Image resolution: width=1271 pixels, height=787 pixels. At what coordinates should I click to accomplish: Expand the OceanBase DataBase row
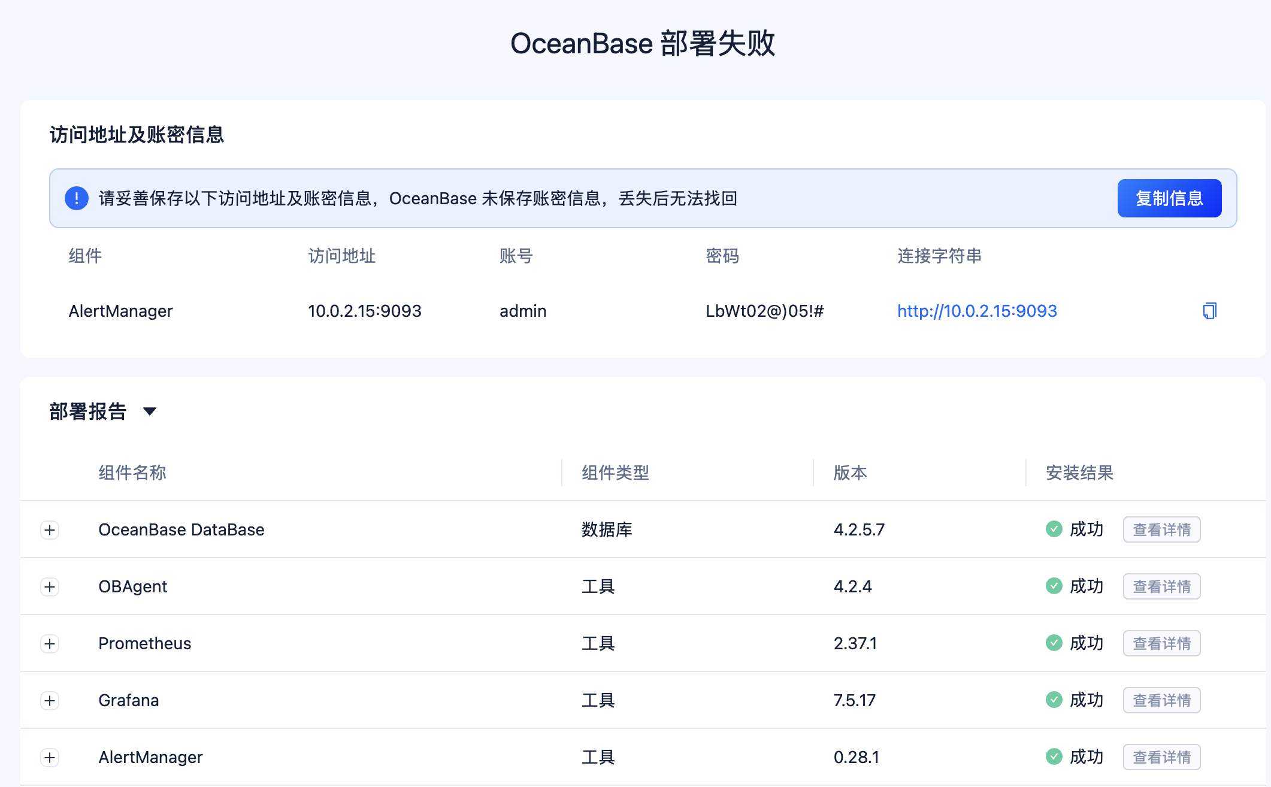(x=50, y=530)
